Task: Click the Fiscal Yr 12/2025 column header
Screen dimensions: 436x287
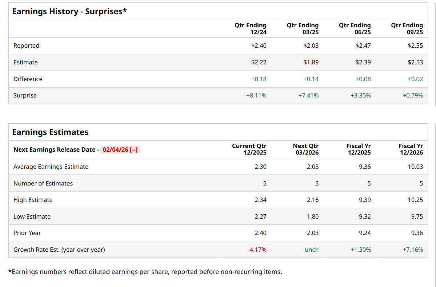Action: [x=359, y=149]
